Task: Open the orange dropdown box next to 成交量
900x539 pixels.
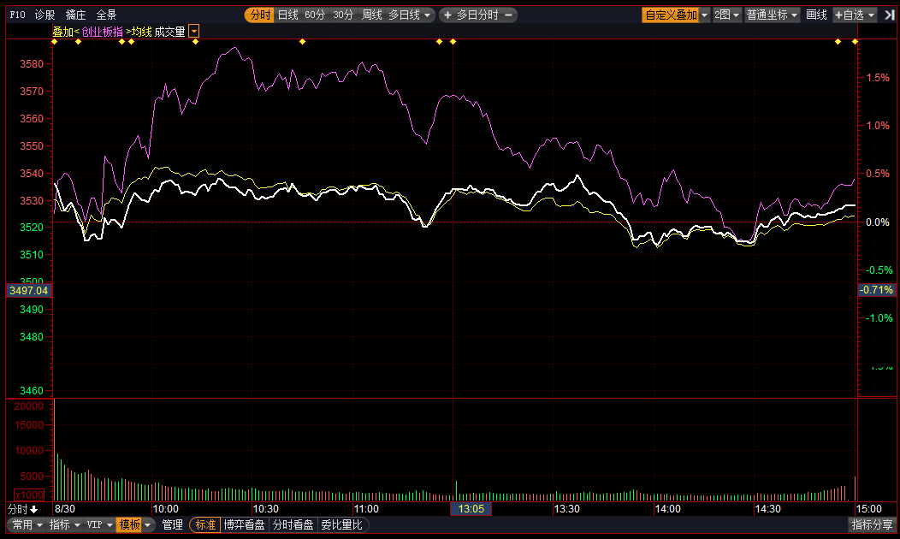Action: coord(194,32)
